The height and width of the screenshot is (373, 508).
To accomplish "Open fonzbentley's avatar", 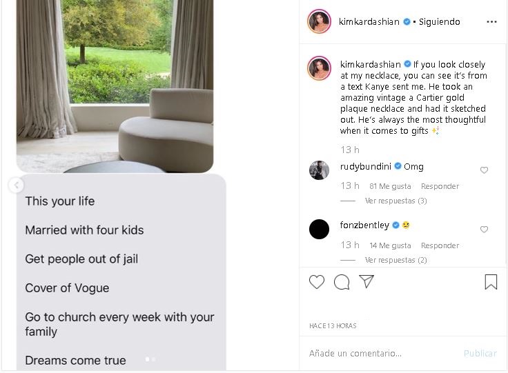I will [x=319, y=229].
